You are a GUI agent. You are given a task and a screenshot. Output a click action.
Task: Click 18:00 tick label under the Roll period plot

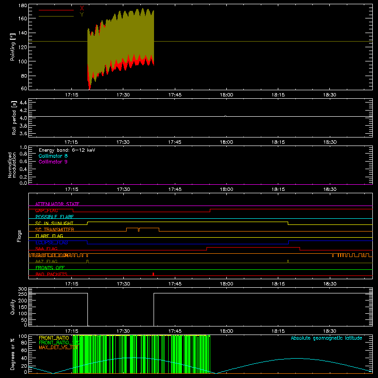click(x=226, y=142)
